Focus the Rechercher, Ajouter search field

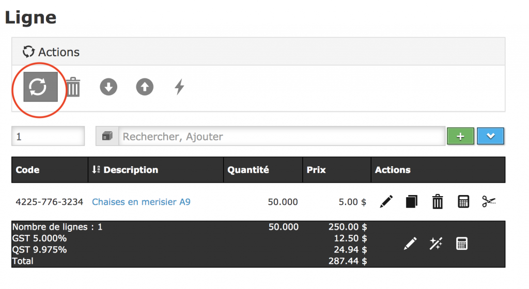coord(282,137)
